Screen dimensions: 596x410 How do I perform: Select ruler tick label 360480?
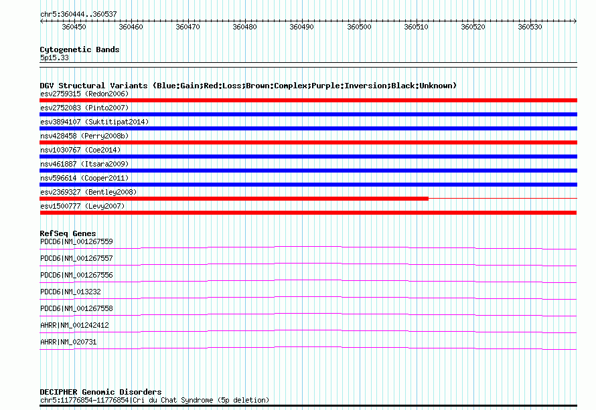[x=245, y=27]
